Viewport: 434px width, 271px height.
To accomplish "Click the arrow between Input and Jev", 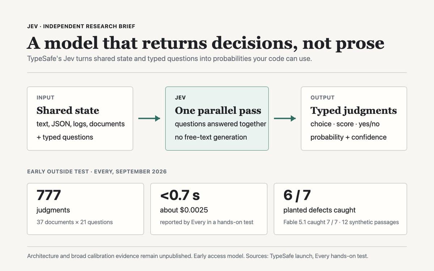I will pos(149,119).
